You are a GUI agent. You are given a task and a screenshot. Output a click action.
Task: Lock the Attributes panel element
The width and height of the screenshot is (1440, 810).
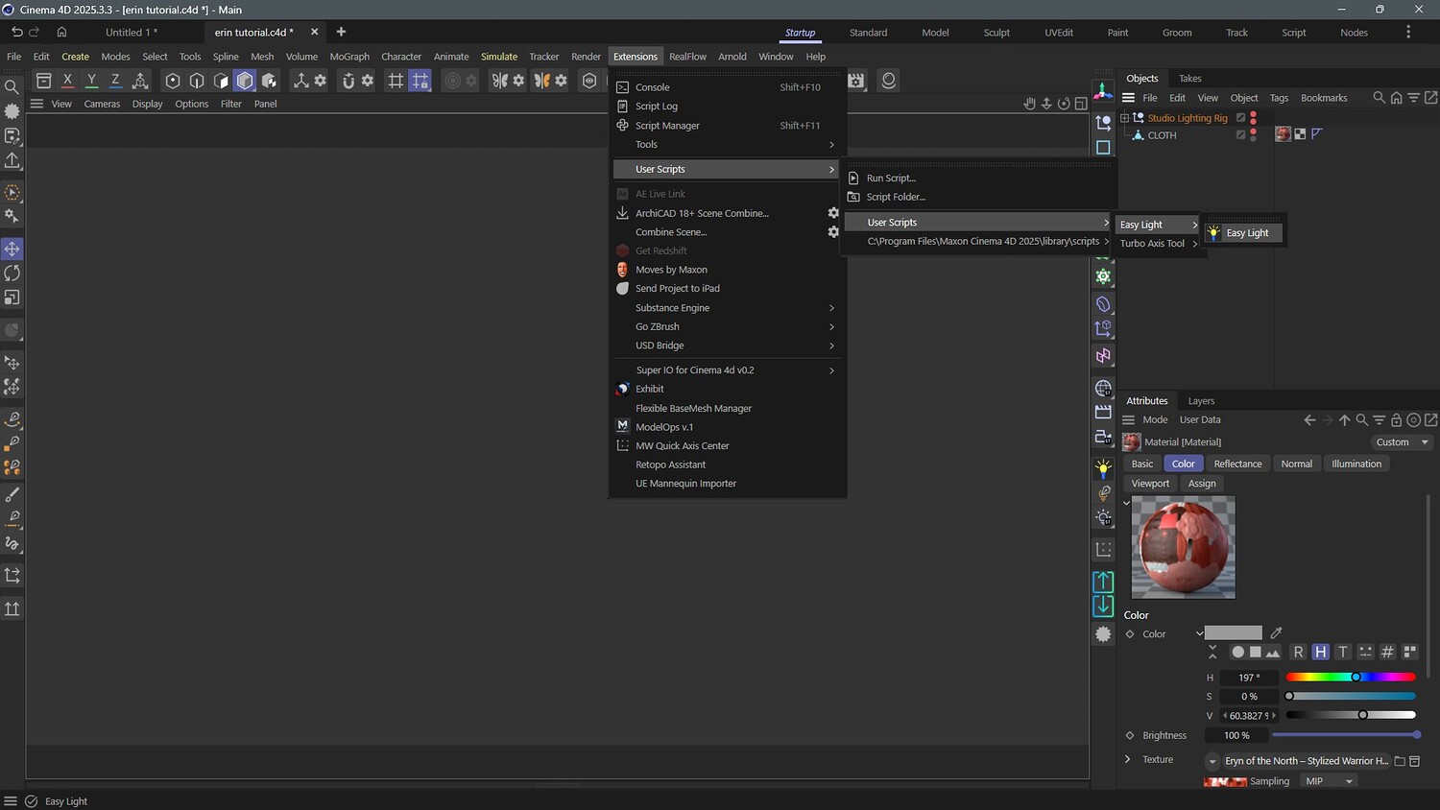click(x=1397, y=420)
